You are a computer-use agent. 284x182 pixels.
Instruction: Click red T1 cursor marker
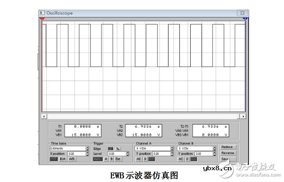point(42,19)
